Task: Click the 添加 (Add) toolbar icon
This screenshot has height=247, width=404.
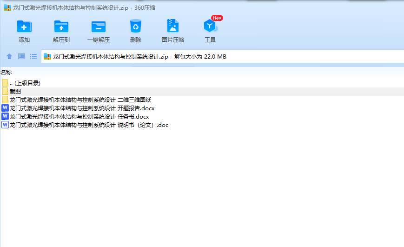Action: pos(24,27)
